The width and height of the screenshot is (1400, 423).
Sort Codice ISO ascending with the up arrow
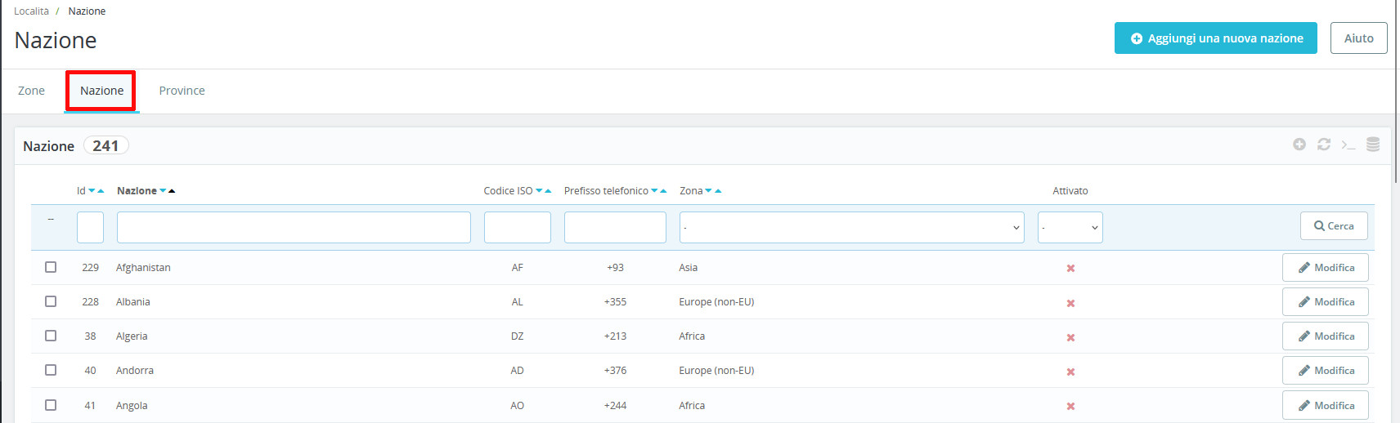(x=548, y=191)
